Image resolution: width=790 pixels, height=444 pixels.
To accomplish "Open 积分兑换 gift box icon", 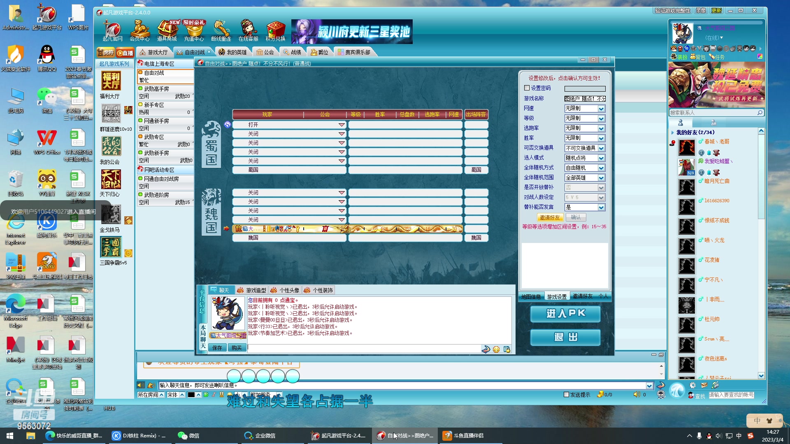I will (275, 31).
